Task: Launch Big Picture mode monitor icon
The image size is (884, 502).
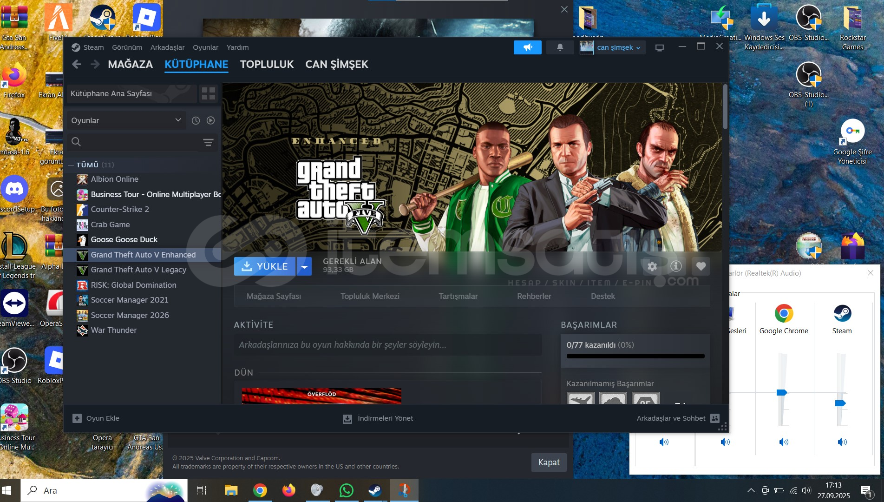Action: click(x=659, y=47)
